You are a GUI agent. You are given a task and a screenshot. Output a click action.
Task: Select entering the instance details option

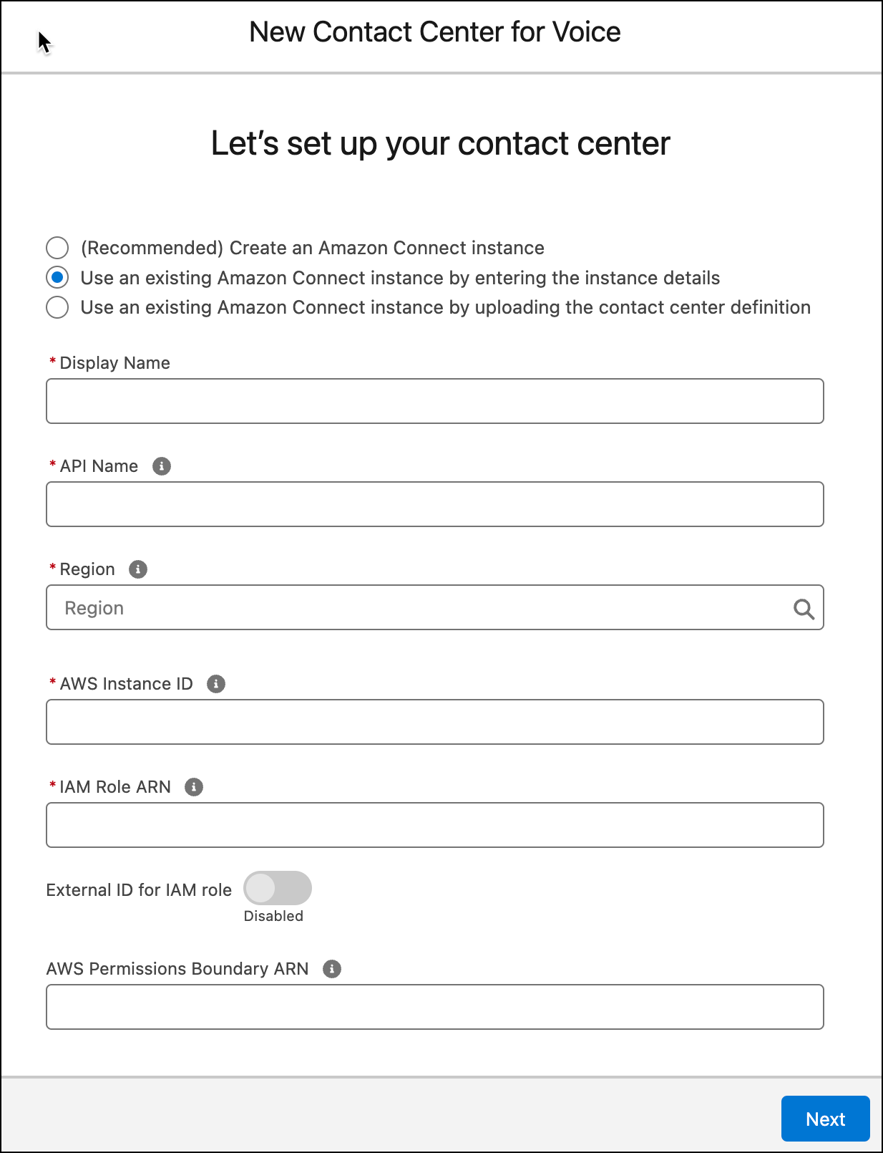(57, 277)
